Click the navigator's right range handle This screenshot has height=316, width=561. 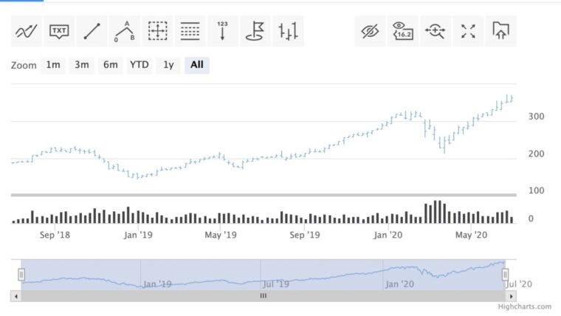click(506, 275)
